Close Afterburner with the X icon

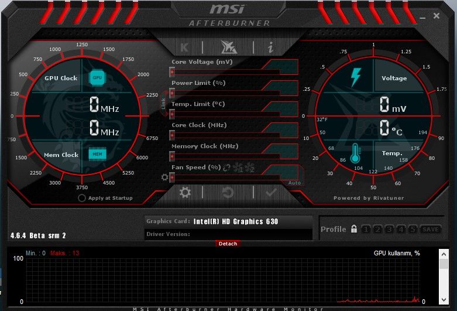click(437, 16)
